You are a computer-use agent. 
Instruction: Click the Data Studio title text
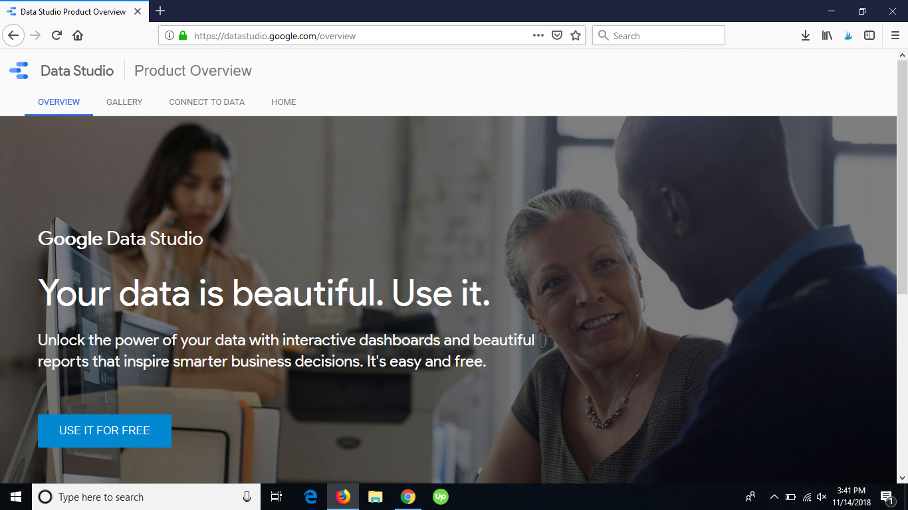click(x=77, y=70)
